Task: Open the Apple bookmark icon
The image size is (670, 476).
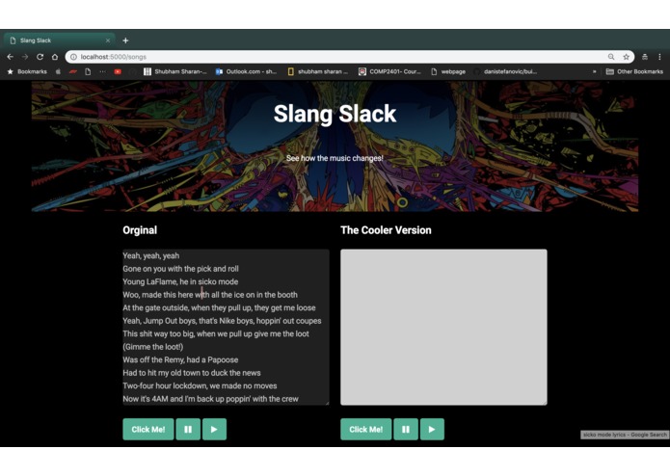Action: (x=58, y=71)
